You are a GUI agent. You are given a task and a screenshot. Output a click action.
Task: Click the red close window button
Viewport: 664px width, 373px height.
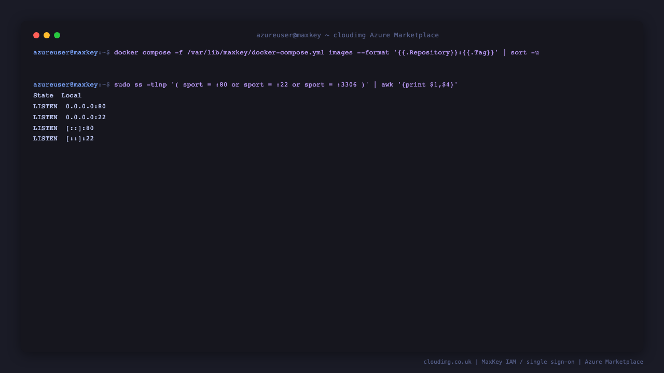point(36,35)
